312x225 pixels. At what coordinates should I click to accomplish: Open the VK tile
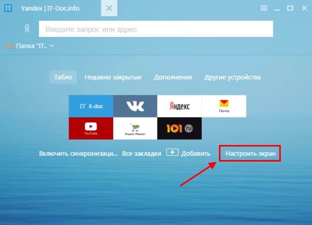(135, 106)
